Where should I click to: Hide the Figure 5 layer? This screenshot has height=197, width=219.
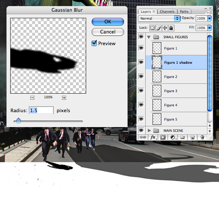[x=141, y=119]
